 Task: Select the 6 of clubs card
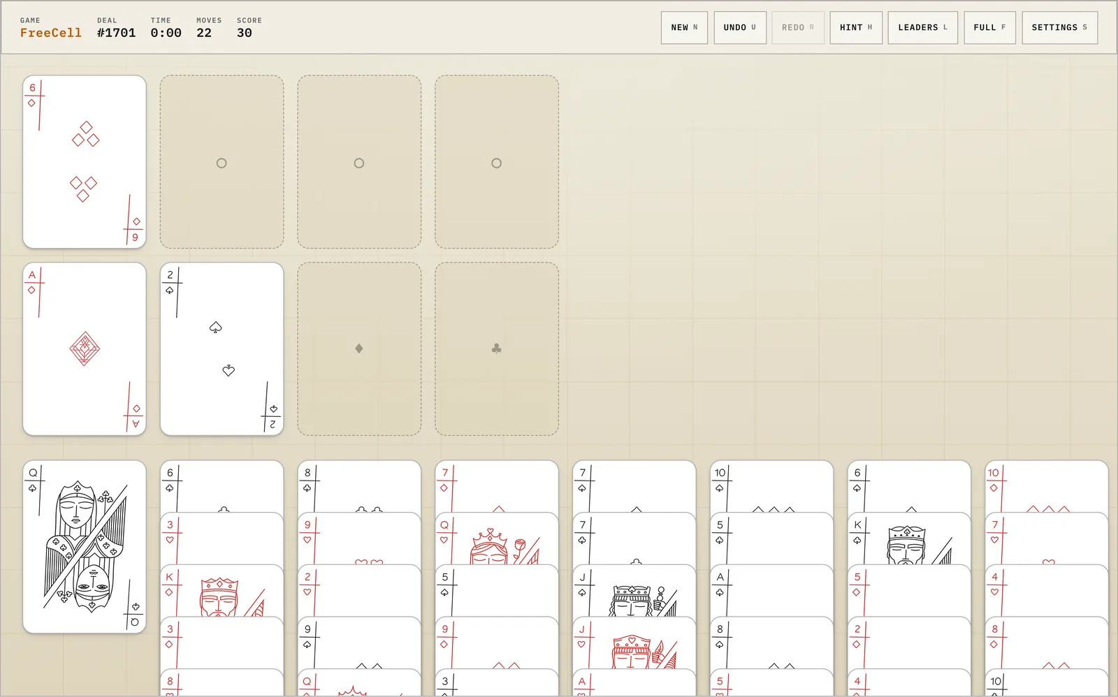(222, 486)
